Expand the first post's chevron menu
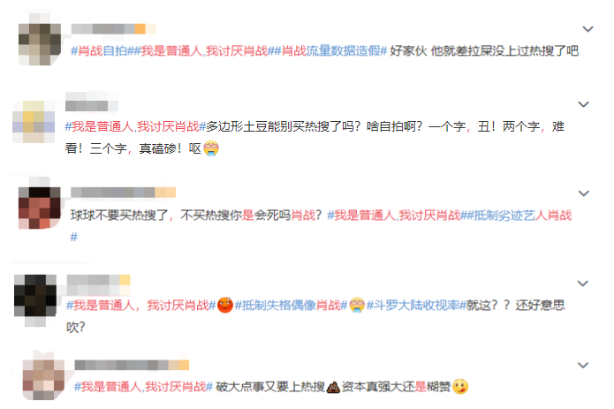 coord(587,29)
